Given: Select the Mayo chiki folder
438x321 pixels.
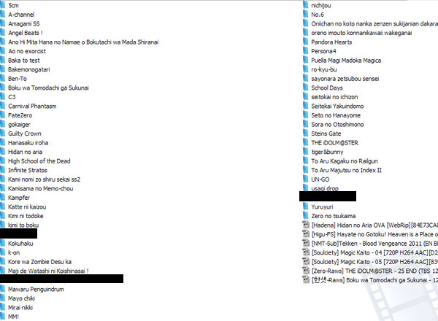Looking at the screenshot, I should [21, 298].
